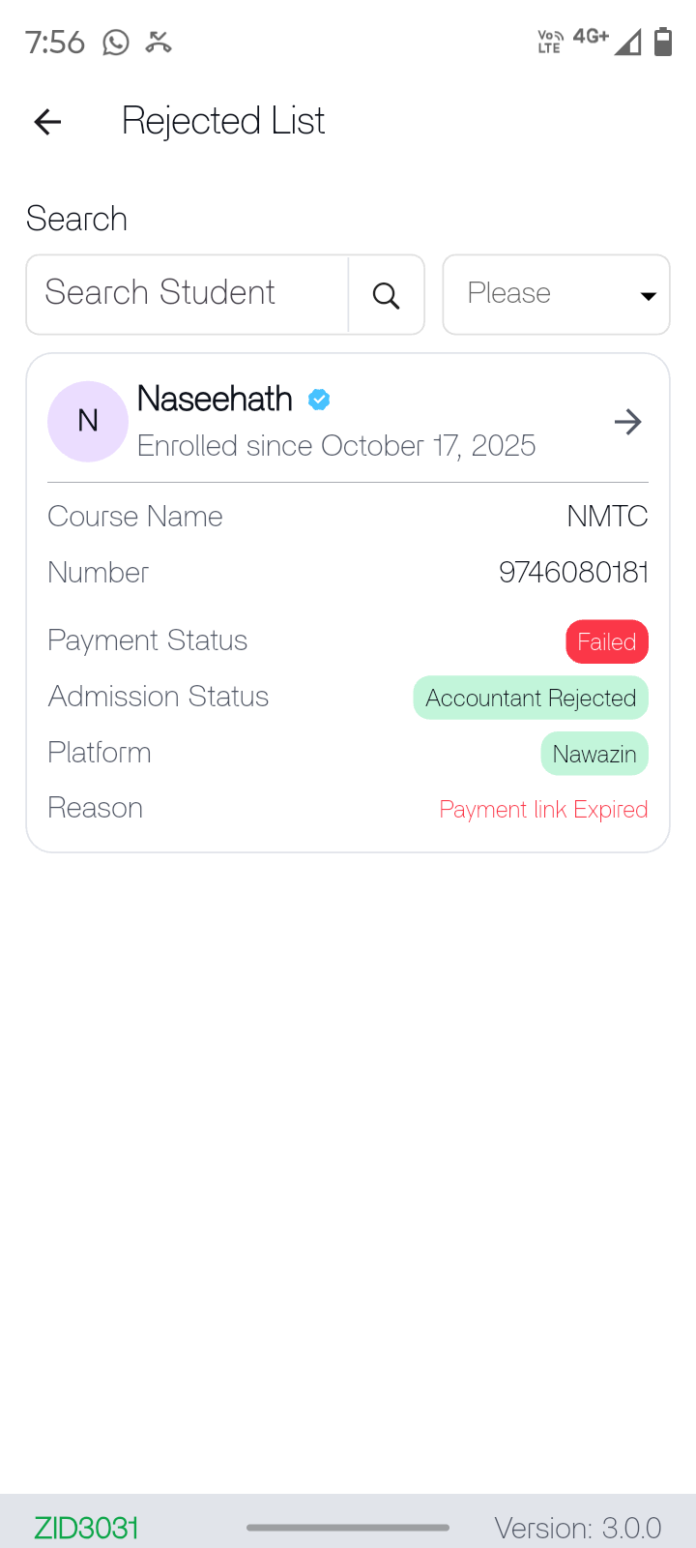696x1548 pixels.
Task: Tap the Nawazin platform badge
Action: [594, 754]
